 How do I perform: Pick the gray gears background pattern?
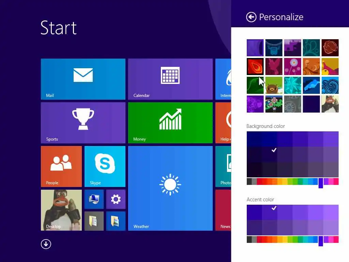(292, 104)
